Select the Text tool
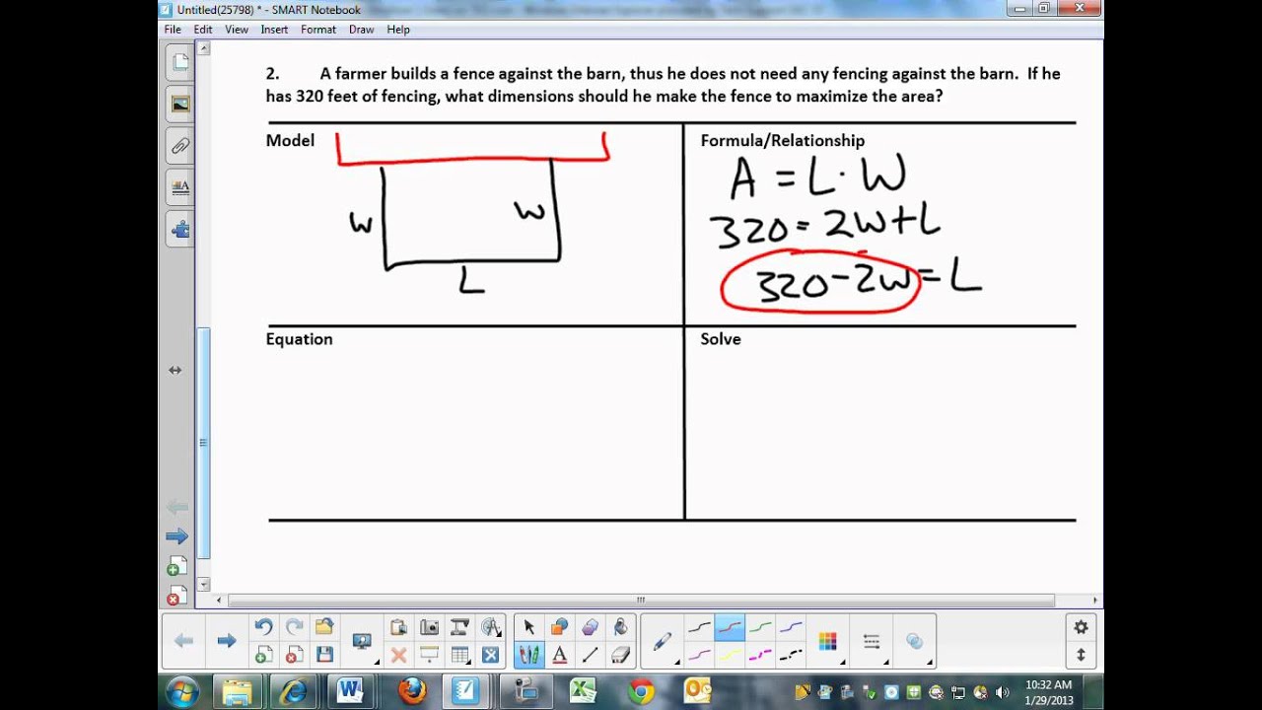 tap(559, 655)
